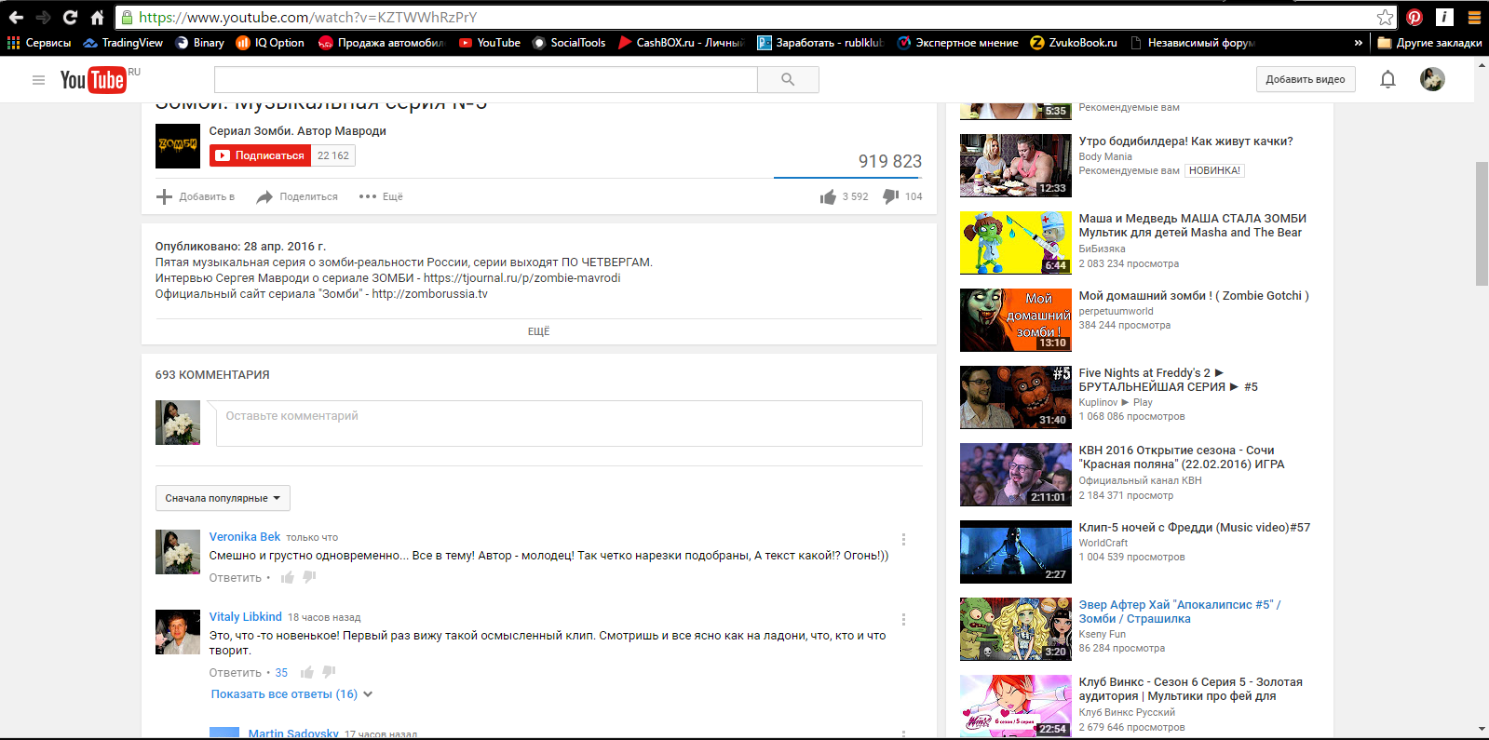Open the Мой домашний зомби video thumbnail
The height and width of the screenshot is (740, 1489).
pos(1016,320)
